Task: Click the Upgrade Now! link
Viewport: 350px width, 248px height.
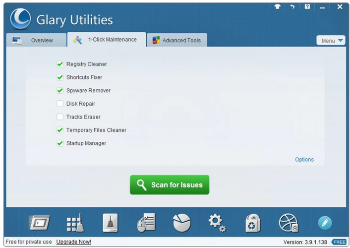Action: coord(74,242)
